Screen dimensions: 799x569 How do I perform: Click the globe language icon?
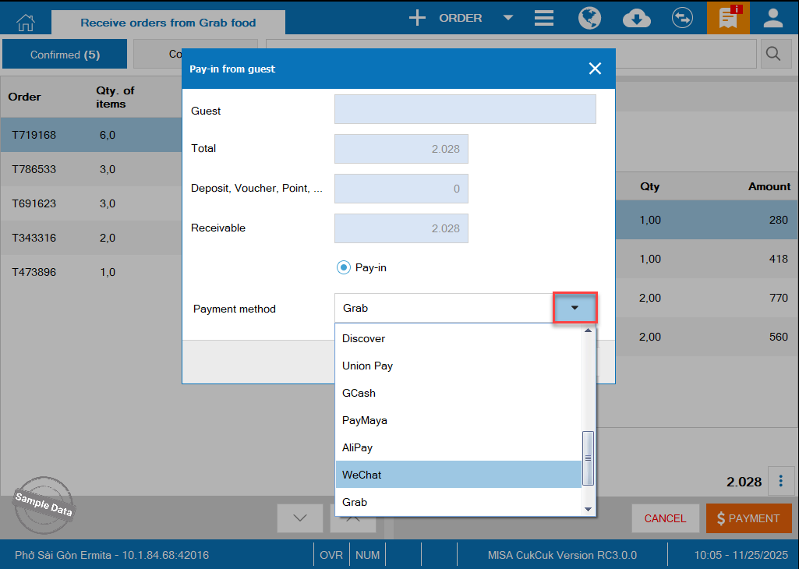tap(589, 18)
